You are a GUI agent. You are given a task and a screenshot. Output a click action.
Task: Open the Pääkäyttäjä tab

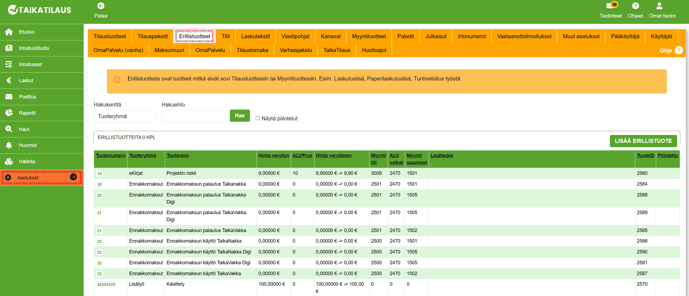(x=625, y=36)
